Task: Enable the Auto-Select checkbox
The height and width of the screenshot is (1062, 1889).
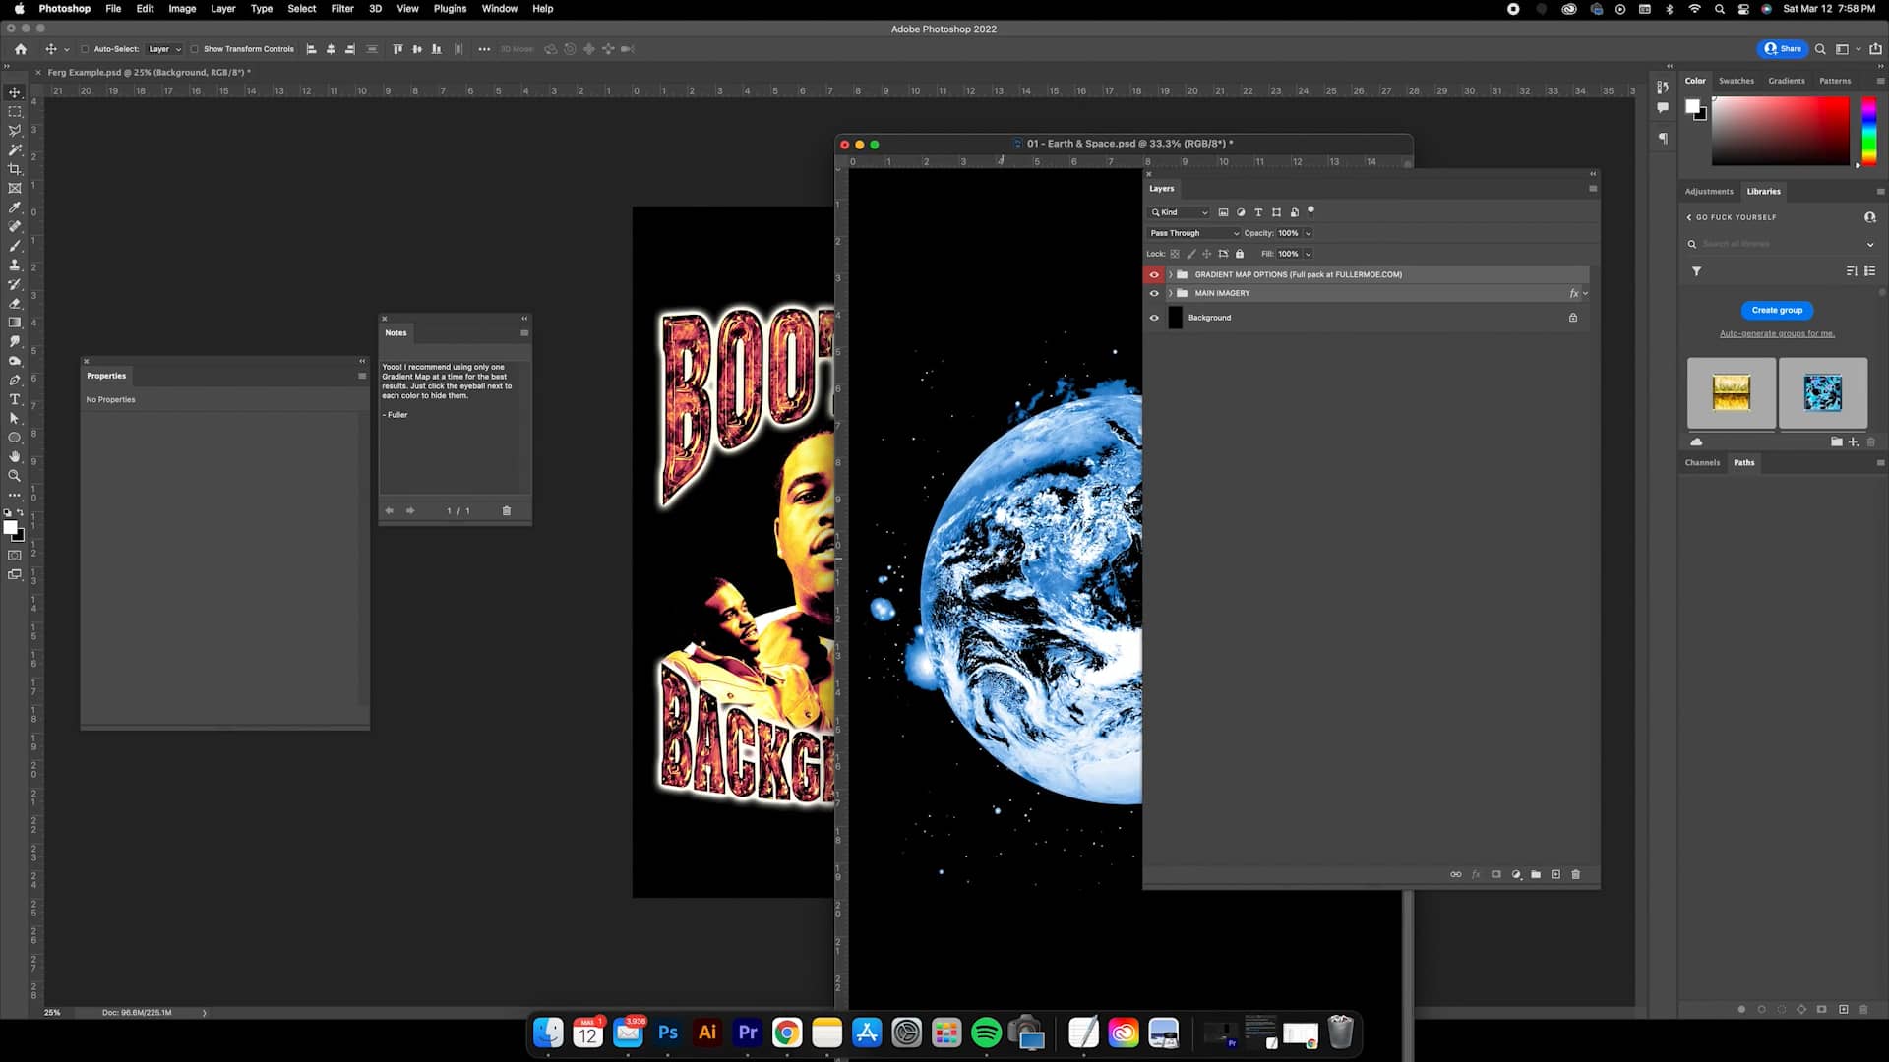Action: 86,49
